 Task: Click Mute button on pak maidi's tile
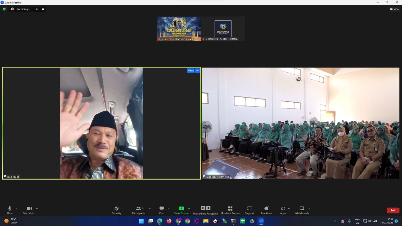pos(191,71)
